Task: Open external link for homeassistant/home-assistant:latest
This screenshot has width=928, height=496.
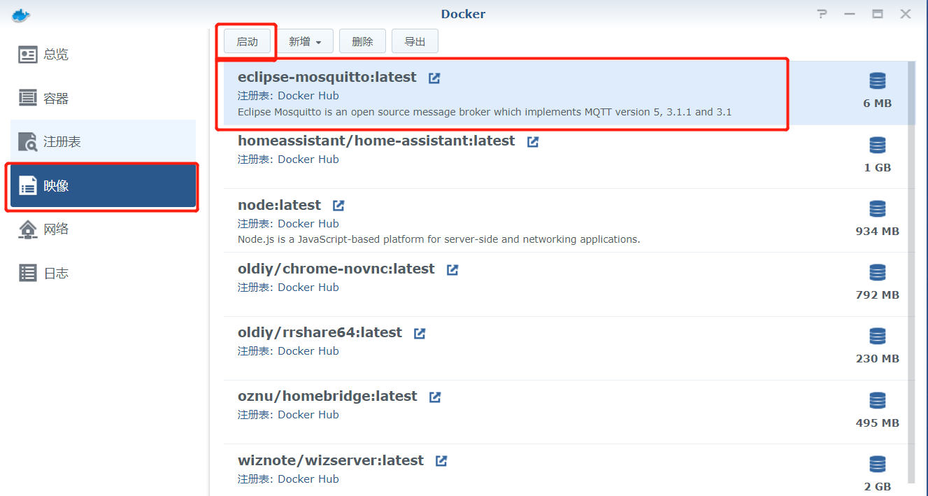Action: [x=533, y=141]
